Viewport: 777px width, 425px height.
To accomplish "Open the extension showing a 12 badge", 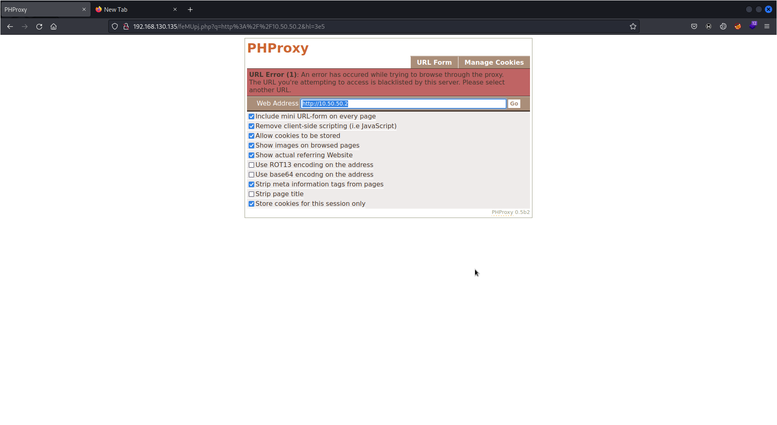I will coord(753,27).
